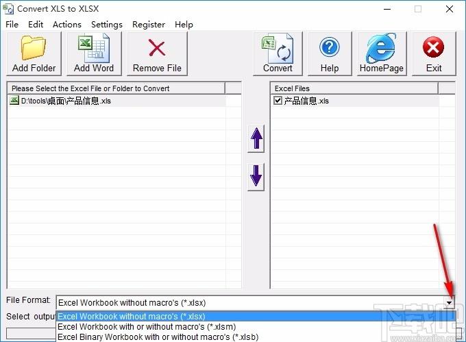Click the Add Word toolbar button
Image resolution: width=466 pixels, height=342 pixels.
[x=94, y=53]
